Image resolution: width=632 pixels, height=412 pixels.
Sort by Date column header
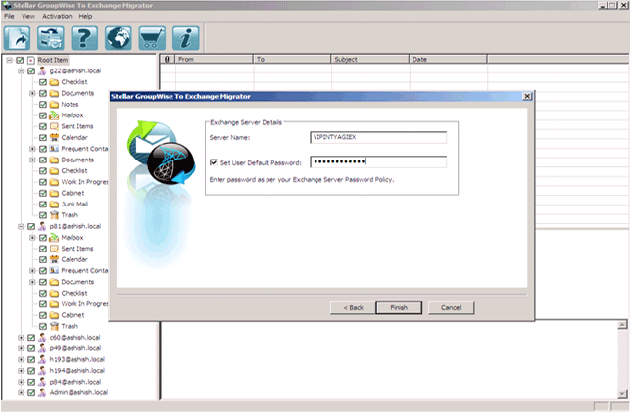pyautogui.click(x=448, y=59)
